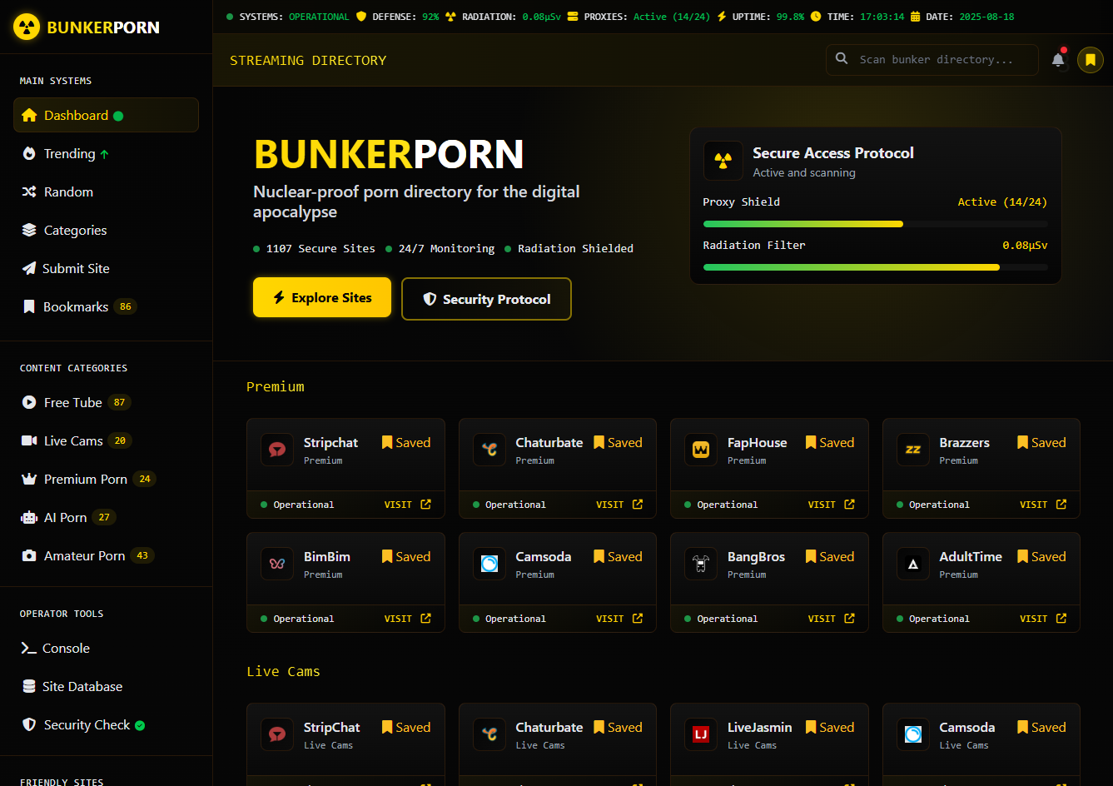1113x786 pixels.
Task: Click the 'STREAMING DIRECTORY' header text
Action: click(308, 60)
